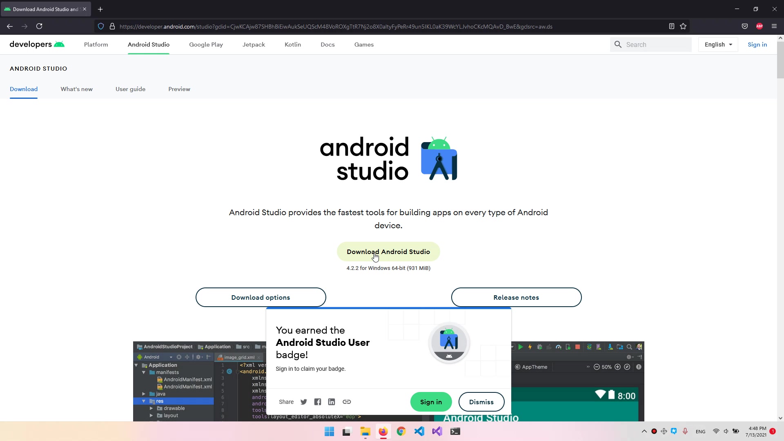Open the English language dropdown
The width and height of the screenshot is (784, 441).
718,45
